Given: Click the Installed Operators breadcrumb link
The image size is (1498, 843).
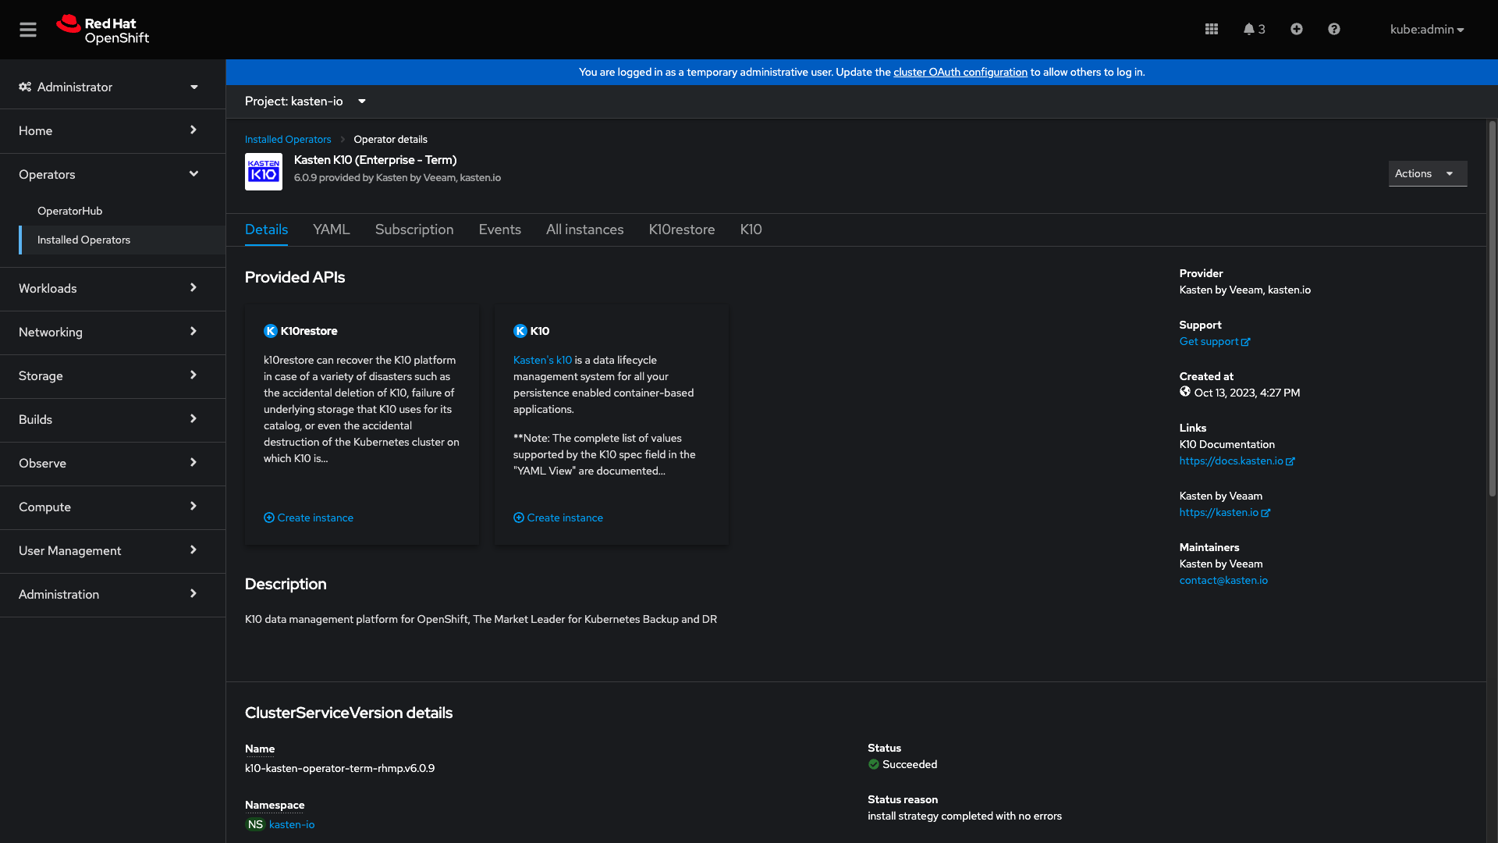Looking at the screenshot, I should 288,140.
